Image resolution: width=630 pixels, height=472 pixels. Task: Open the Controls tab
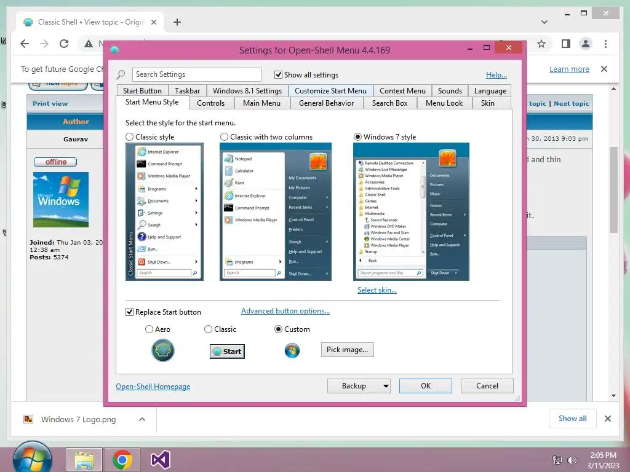210,103
